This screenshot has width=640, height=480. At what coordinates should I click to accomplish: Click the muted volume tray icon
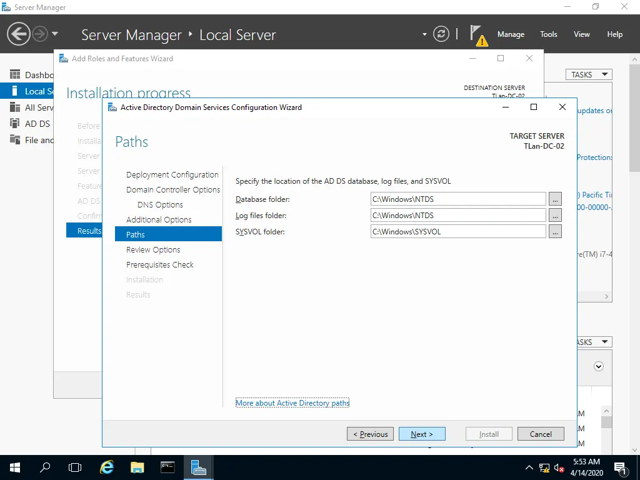click(x=559, y=467)
